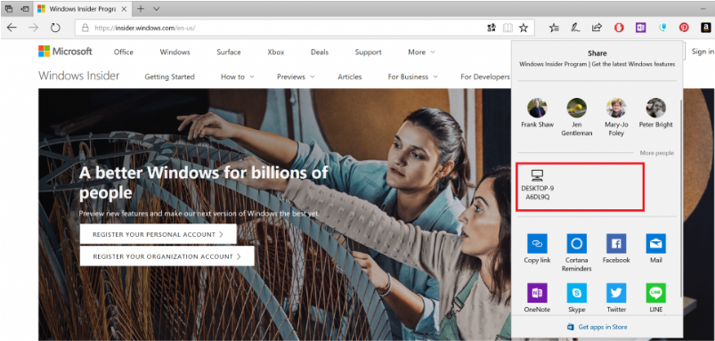Open the Surface nav link
This screenshot has width=715, height=341.
click(x=229, y=52)
